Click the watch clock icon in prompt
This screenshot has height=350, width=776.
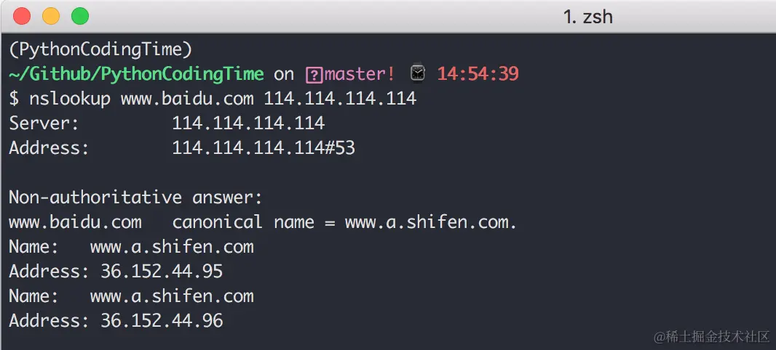click(x=418, y=73)
